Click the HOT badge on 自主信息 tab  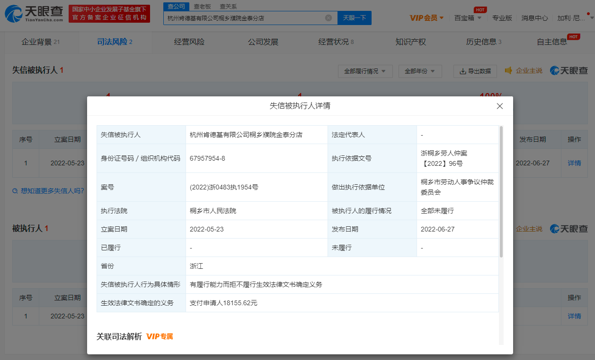pyautogui.click(x=574, y=36)
